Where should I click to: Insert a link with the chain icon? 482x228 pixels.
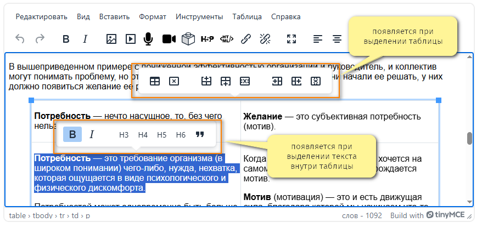pyautogui.click(x=245, y=39)
